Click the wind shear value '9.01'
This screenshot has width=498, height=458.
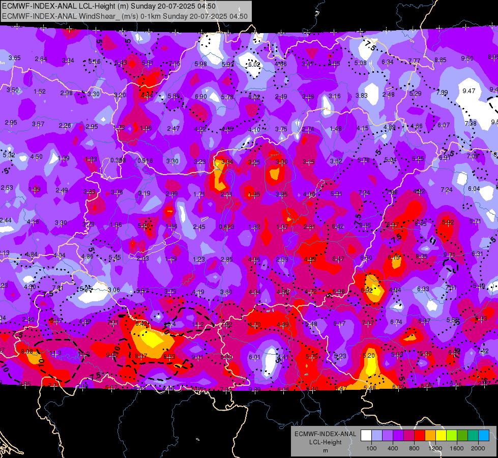pos(197,357)
